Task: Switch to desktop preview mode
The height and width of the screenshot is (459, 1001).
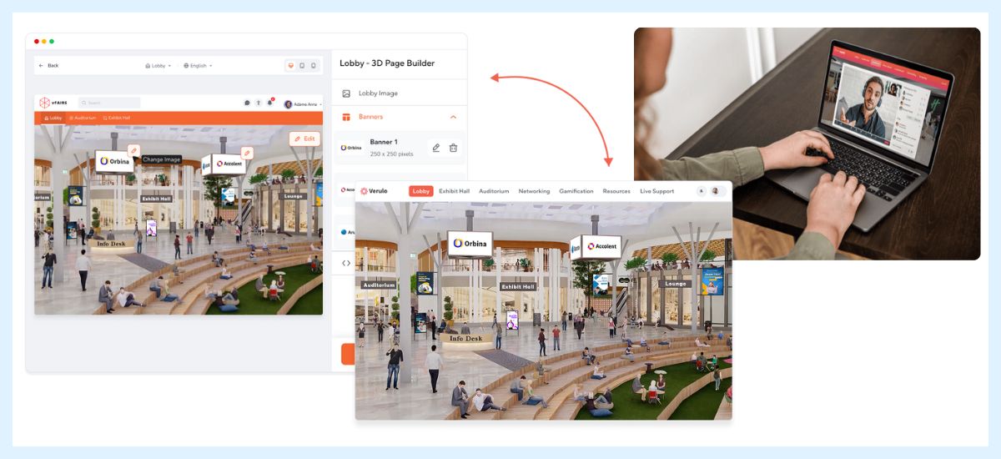Action: click(290, 65)
